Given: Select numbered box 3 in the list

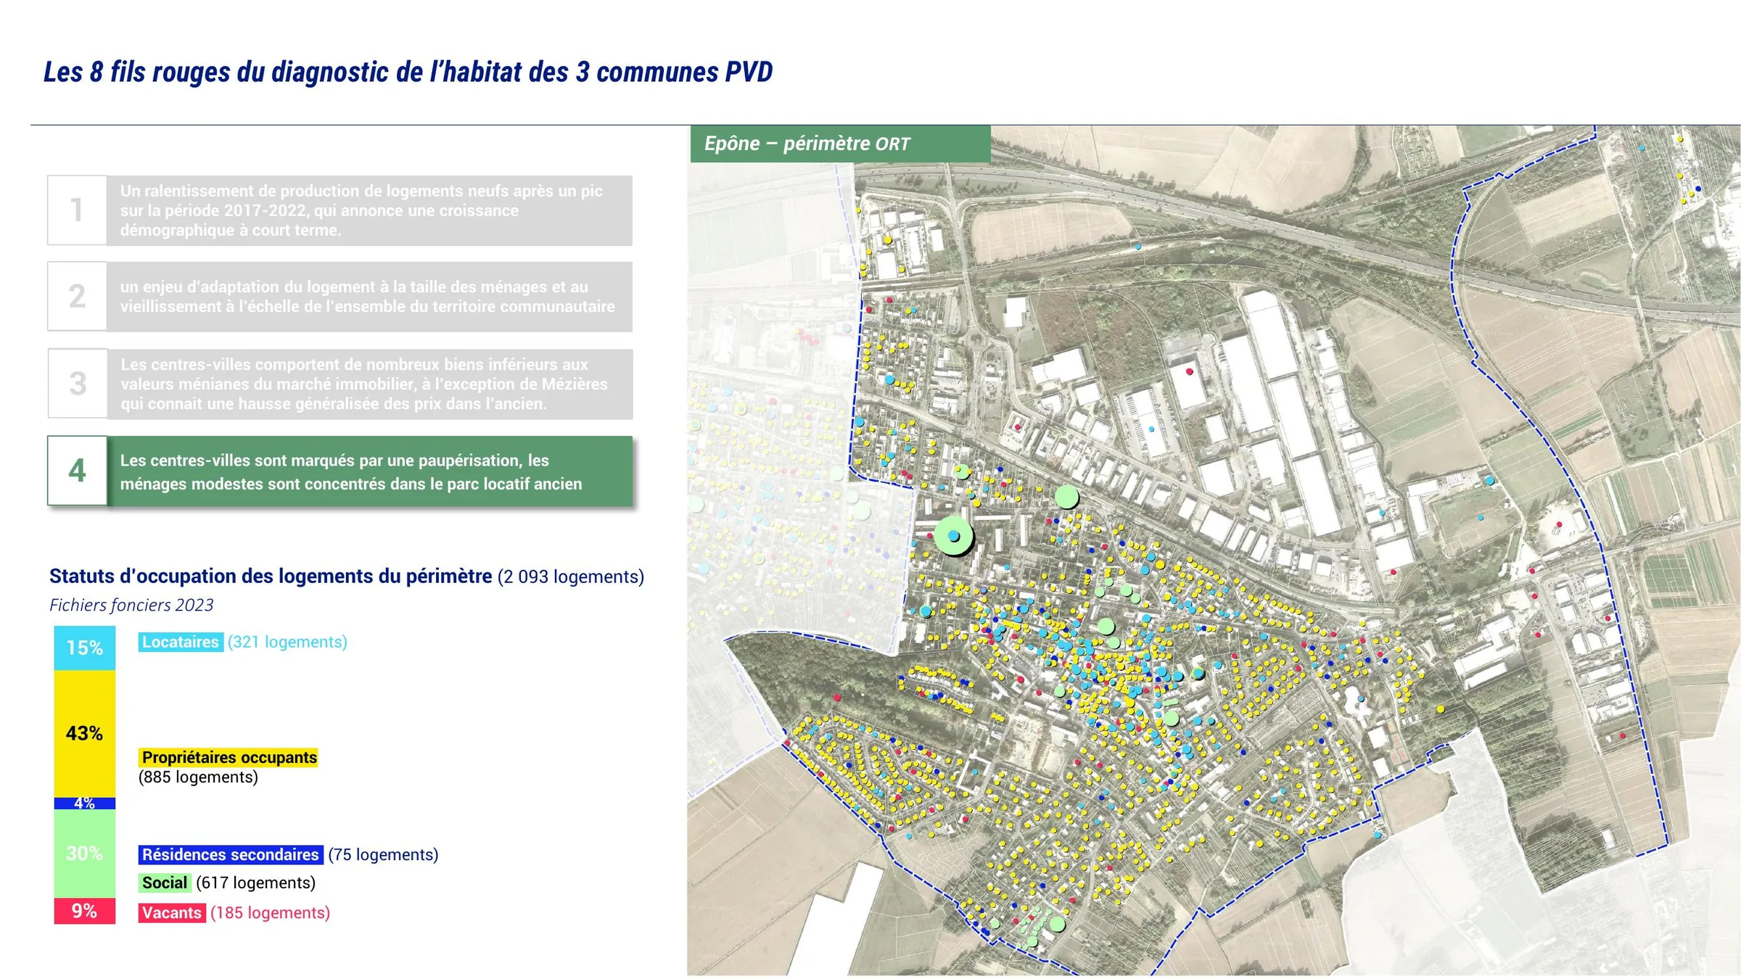Looking at the screenshot, I should click(78, 384).
